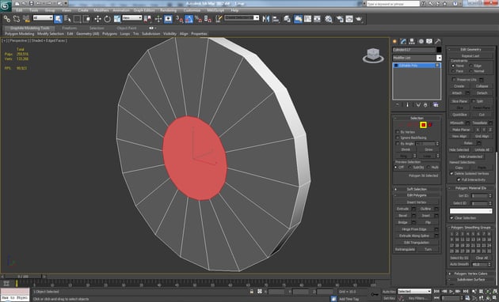Select the Edge constraint radio button
The image size is (499, 302).
[470, 66]
